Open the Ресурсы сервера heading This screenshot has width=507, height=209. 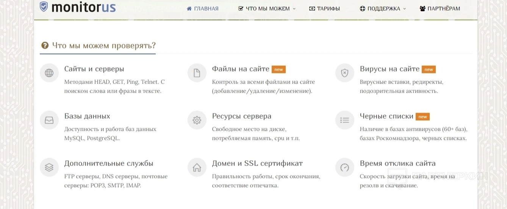[242, 116]
